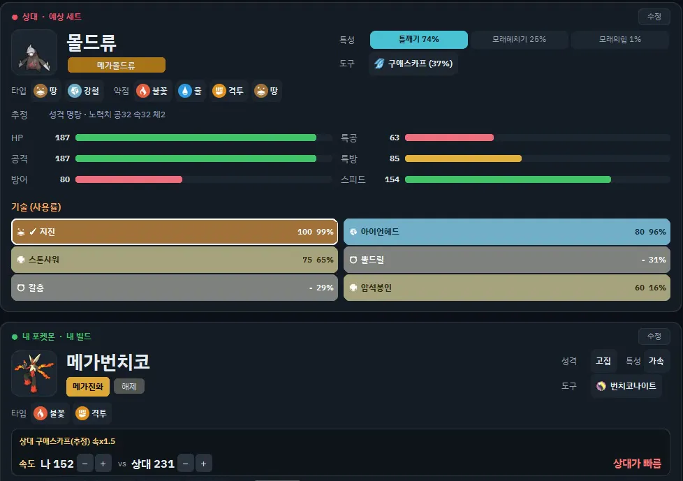This screenshot has height=481, width=683.
Task: Click the '상대 구애스카프(추정) 속x1.5' note
Action: click(x=67, y=441)
